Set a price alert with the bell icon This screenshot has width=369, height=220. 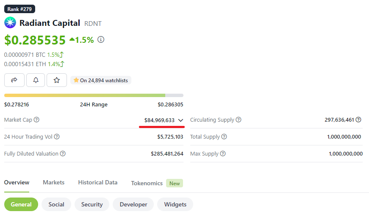[36, 80]
